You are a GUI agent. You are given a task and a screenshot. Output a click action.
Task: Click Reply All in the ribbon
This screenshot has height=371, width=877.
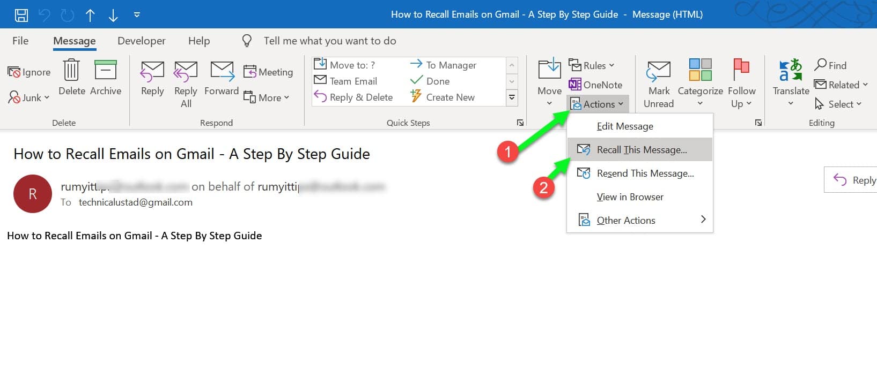[x=186, y=85]
